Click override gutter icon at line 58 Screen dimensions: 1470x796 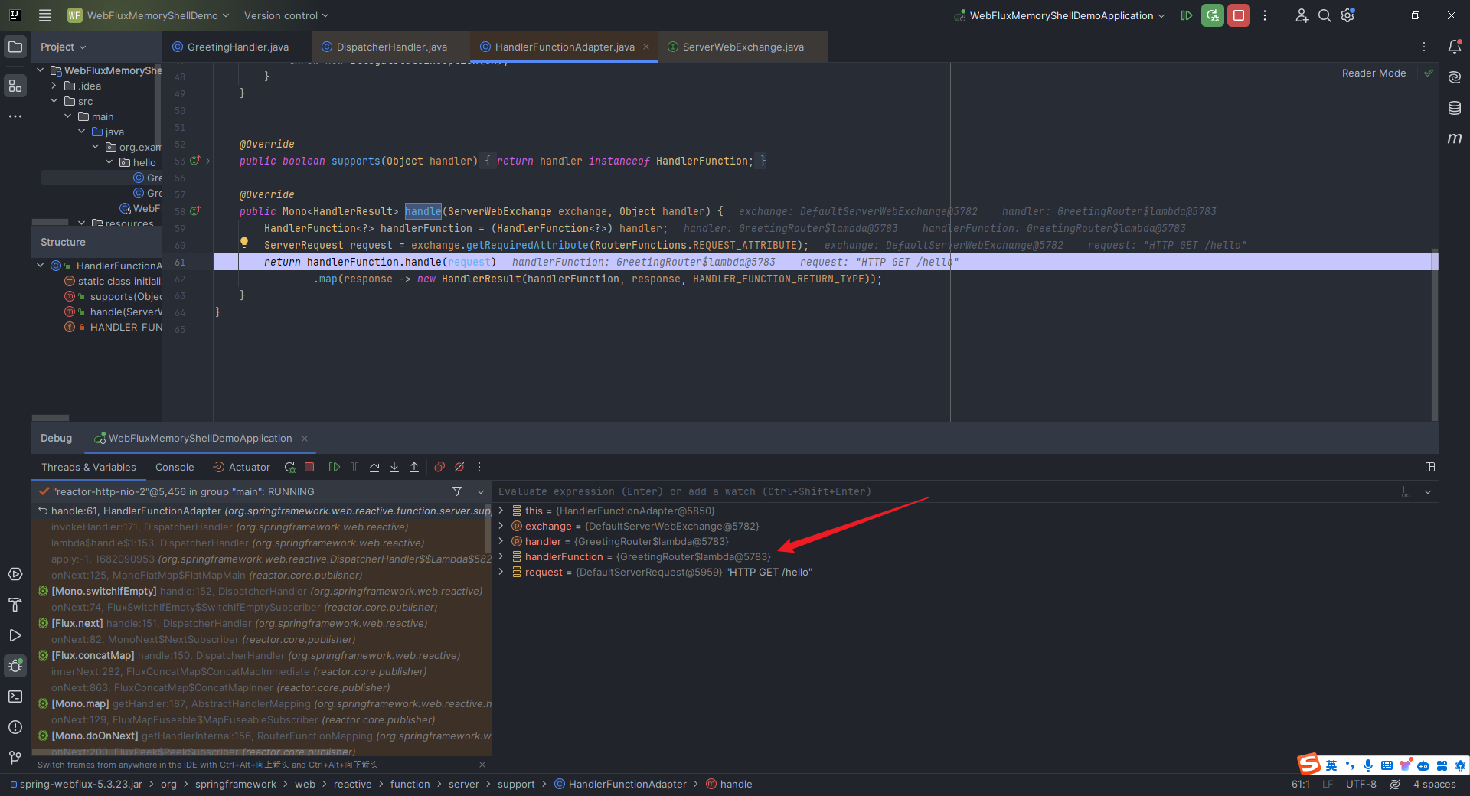click(195, 211)
